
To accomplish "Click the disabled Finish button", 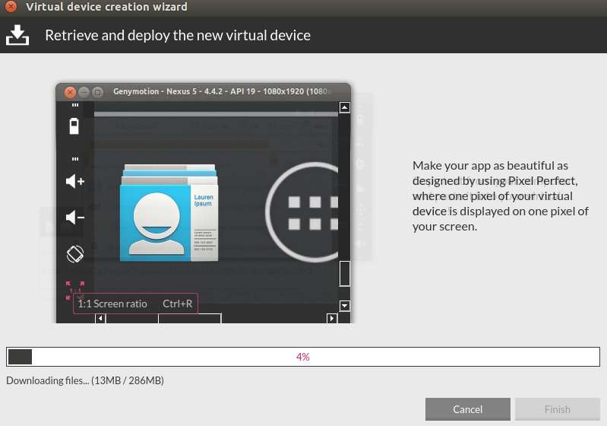I will pos(557,409).
